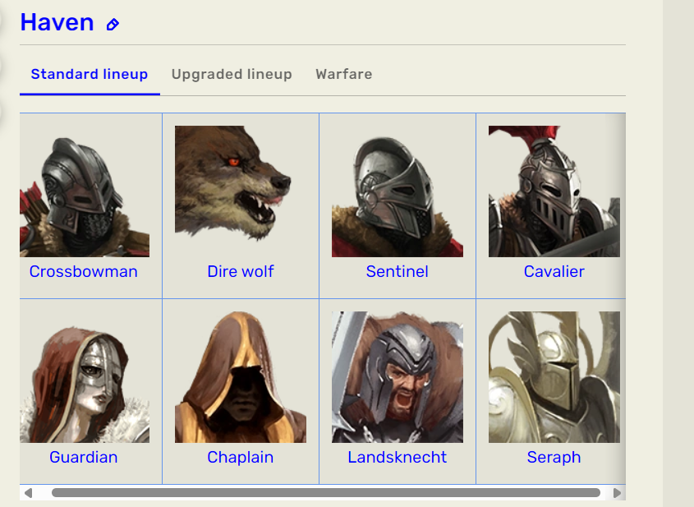Open the Warfare tab
Screen dimensions: 694x507
click(x=344, y=74)
